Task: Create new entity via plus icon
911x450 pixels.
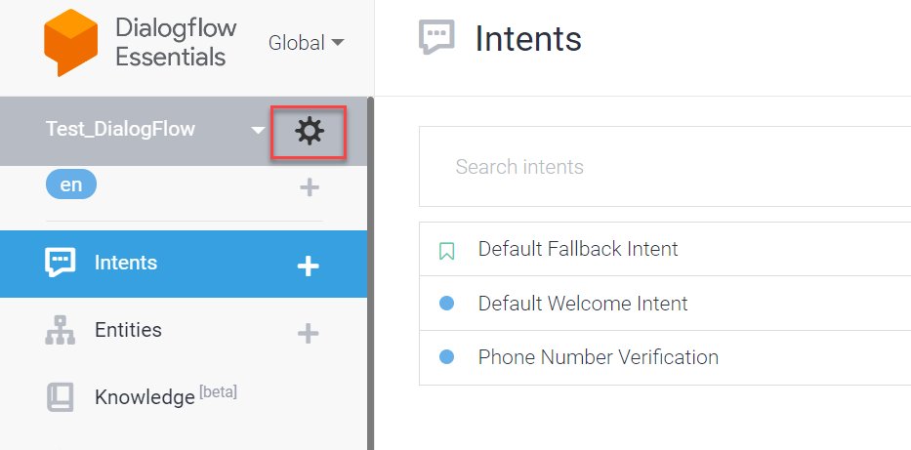Action: pyautogui.click(x=309, y=333)
